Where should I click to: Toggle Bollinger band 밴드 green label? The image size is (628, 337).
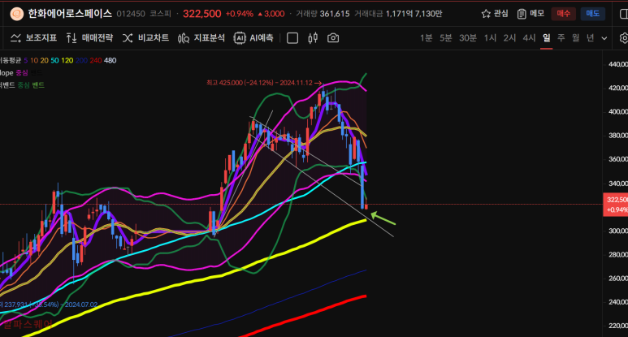39,85
